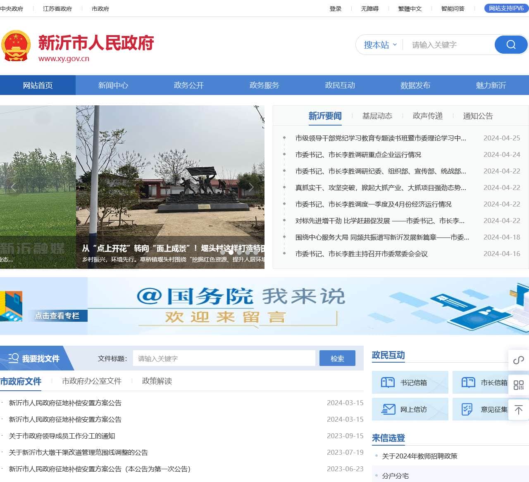The image size is (529, 482).
Task: Open letter 分户分宅
Action: coord(396,476)
